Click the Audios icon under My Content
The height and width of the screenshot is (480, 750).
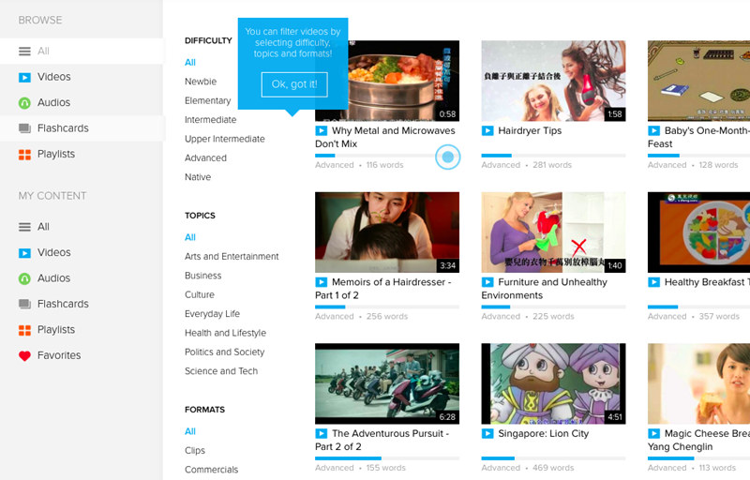point(25,278)
